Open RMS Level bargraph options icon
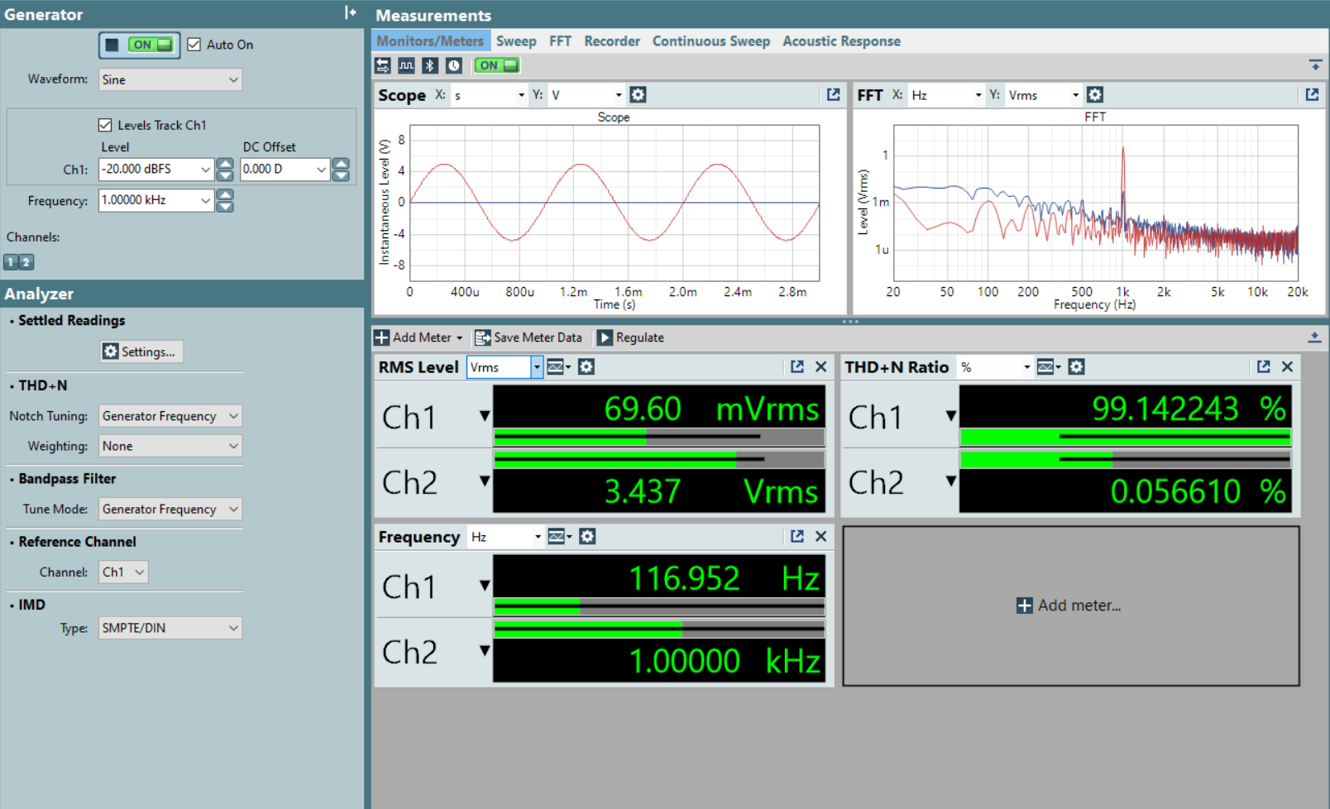Image resolution: width=1330 pixels, height=809 pixels. [x=558, y=366]
